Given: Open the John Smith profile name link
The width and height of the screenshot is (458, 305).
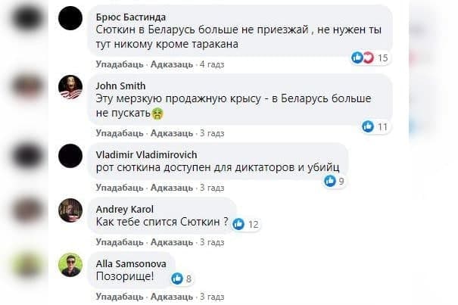Looking at the screenshot, I should coord(121,86).
